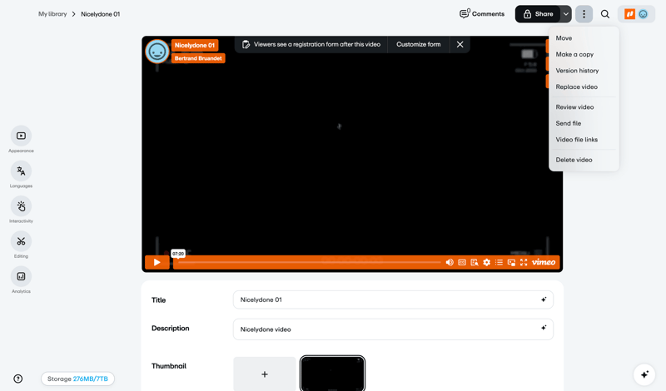Expand the Share dropdown arrow
Viewport: 666px width, 391px height.
[566, 14]
